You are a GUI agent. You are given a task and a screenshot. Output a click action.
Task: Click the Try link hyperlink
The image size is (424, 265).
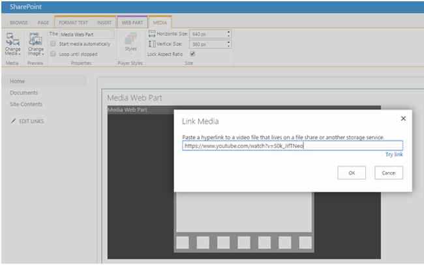coord(394,154)
